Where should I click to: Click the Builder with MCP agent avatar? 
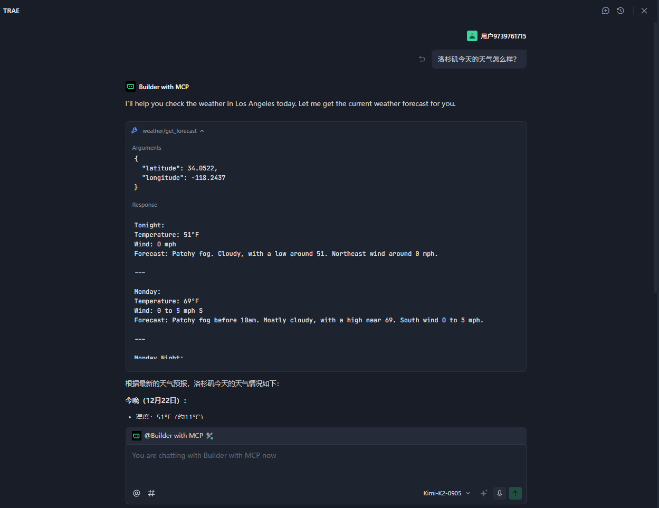(130, 87)
